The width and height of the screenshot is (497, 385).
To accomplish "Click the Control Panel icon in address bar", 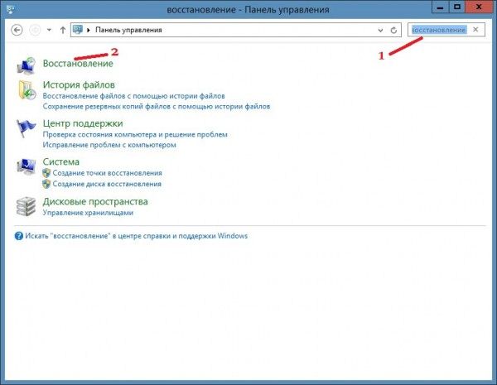I will 78,30.
